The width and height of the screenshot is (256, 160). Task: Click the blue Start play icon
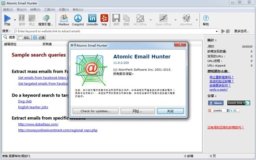pos(7,18)
